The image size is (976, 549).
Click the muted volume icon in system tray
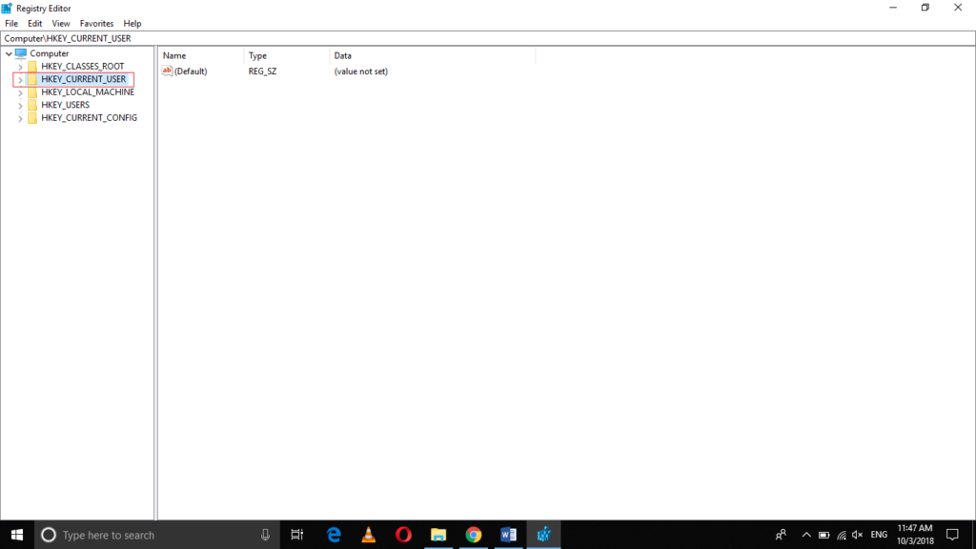click(x=856, y=535)
